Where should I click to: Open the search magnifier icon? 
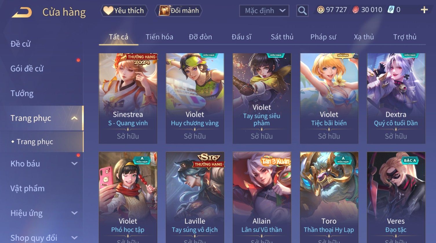[302, 11]
